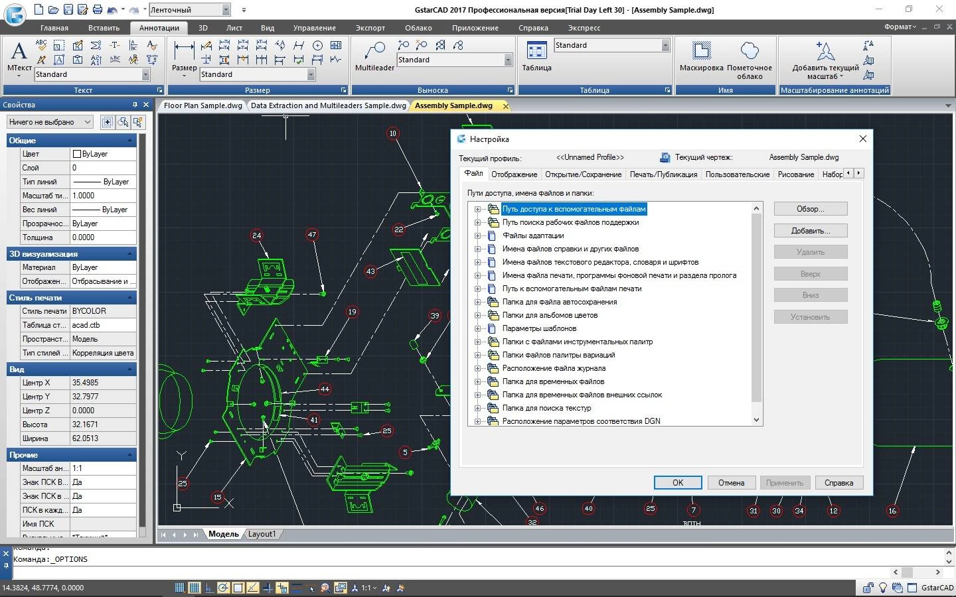Toggle lineweight display in status bar
Image resolution: width=956 pixels, height=597 pixels.
297,588
